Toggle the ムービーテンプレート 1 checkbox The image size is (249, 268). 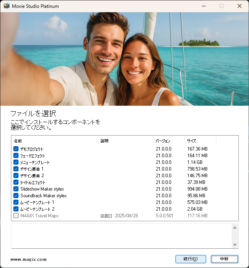[x=16, y=202]
